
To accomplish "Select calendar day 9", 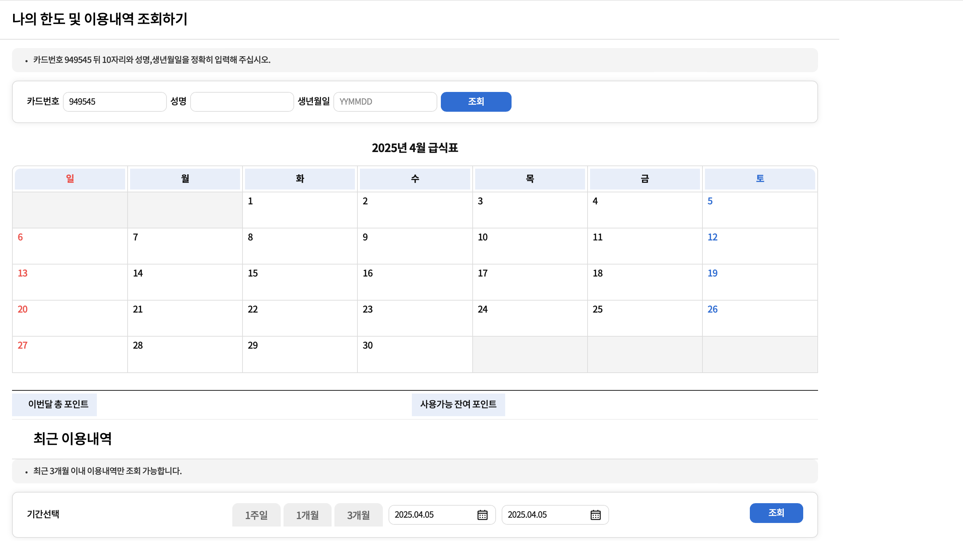I will [x=415, y=246].
